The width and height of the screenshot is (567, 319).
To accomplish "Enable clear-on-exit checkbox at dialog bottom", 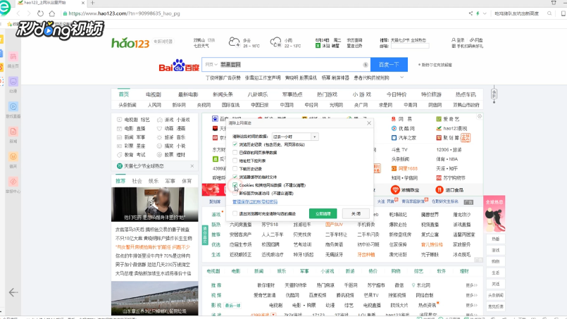I will 235,214.
